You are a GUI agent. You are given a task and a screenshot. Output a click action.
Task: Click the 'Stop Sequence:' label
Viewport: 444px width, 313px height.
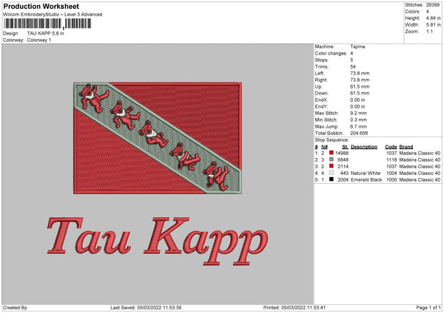(x=332, y=140)
